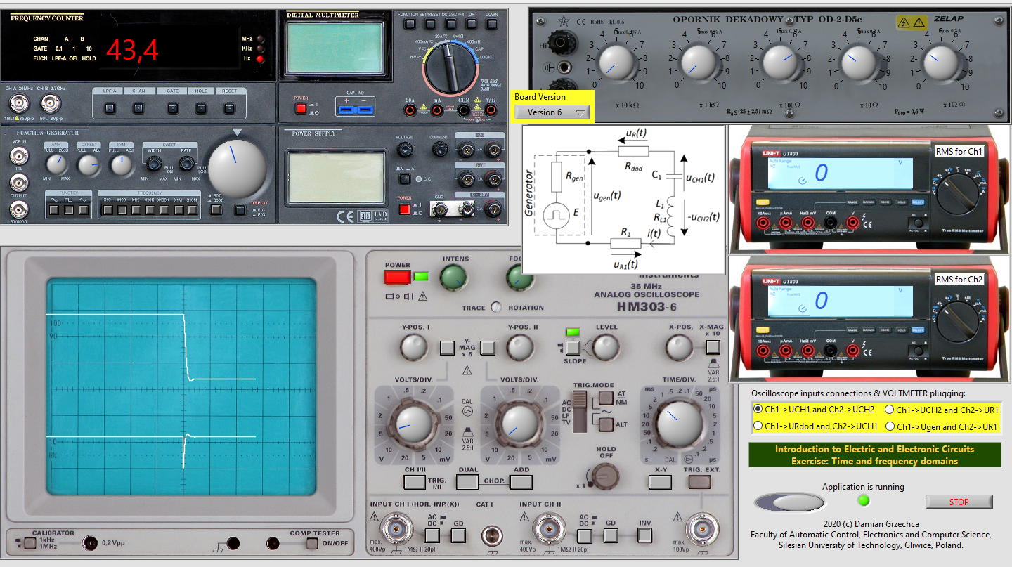The image size is (1012, 567).
Task: Click the red STOP button
Action: [959, 502]
